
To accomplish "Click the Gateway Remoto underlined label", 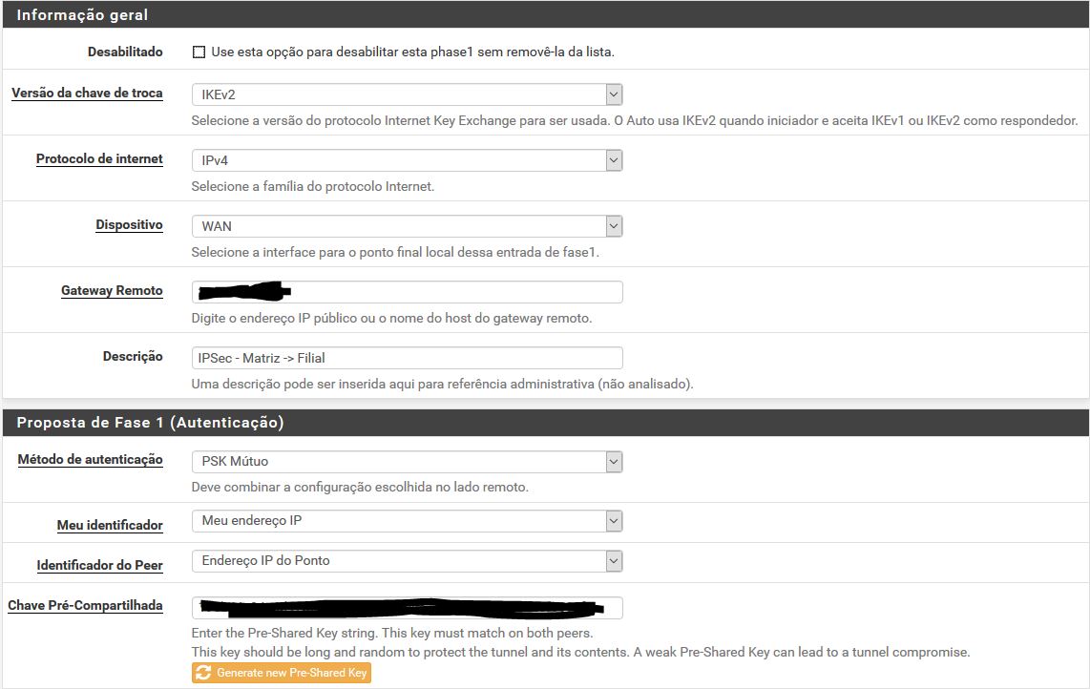I will (x=112, y=291).
